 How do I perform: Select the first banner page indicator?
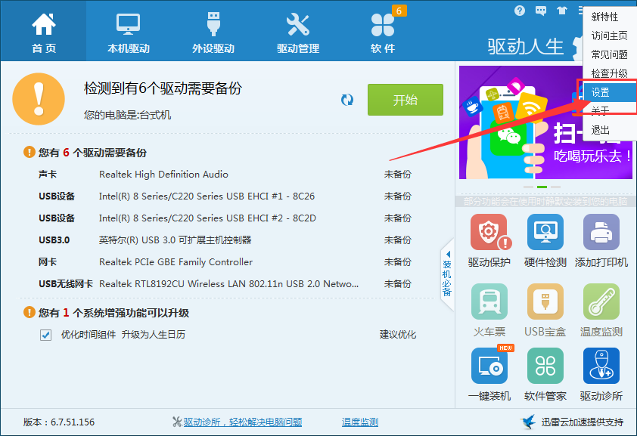pos(528,187)
